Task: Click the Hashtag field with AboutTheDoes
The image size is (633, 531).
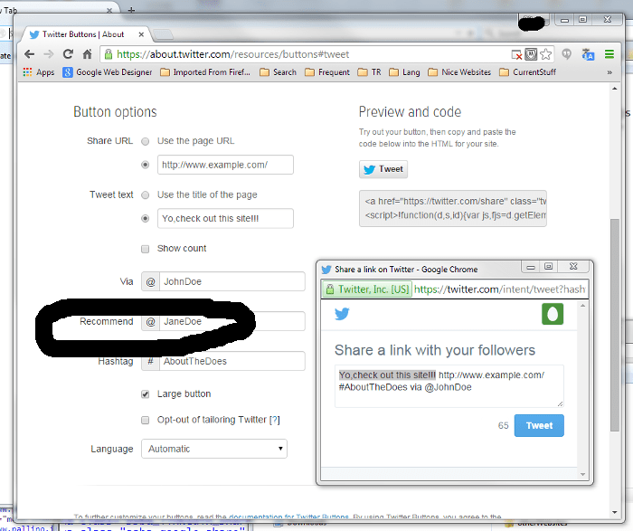Action: point(232,361)
